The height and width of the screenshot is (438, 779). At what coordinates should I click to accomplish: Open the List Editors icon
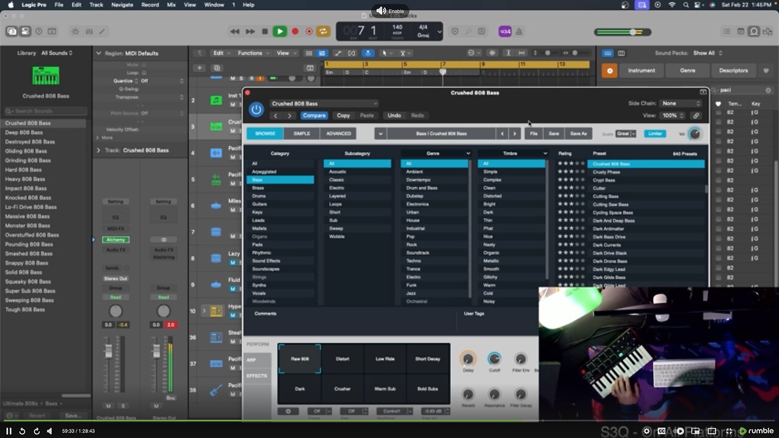tap(727, 31)
